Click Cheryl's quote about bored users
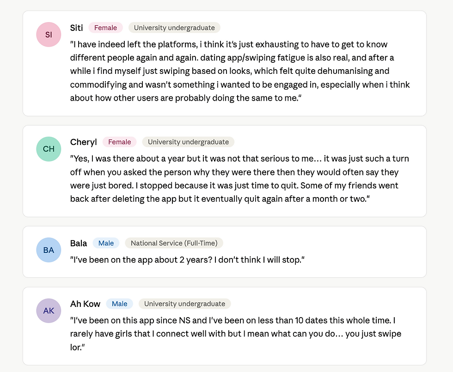The image size is (453, 372). tap(239, 179)
